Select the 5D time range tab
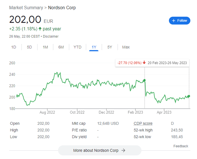 30,47
